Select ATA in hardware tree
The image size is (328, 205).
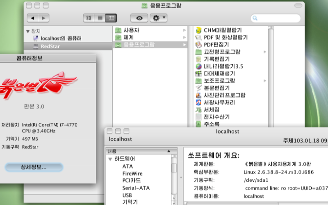coord(128,166)
